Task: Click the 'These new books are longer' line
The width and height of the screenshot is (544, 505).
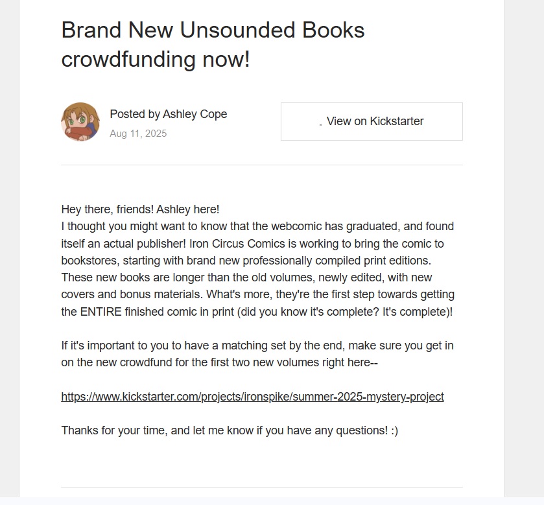Action: coord(246,277)
